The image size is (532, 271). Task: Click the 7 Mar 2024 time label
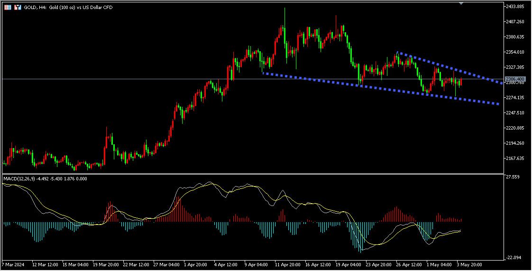(x=14, y=264)
